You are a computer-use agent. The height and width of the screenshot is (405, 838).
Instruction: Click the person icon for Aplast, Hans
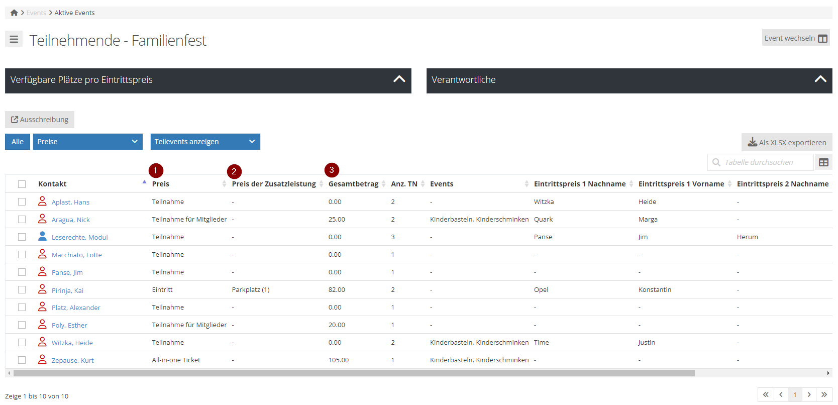tap(42, 201)
